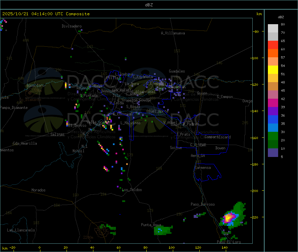Click the magenta 42 dBZ legend swatch

tap(273, 103)
